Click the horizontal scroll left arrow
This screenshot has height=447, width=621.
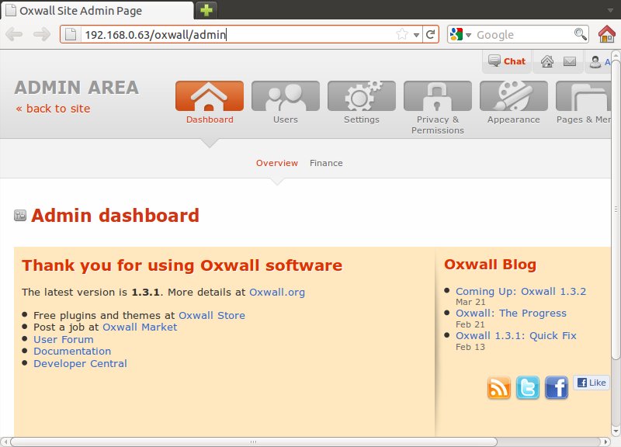pos(5,442)
